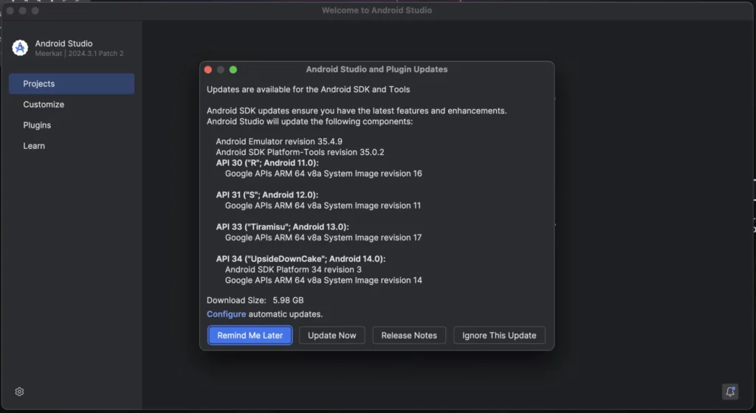This screenshot has width=756, height=413.
Task: Start the update with Update Now
Action: [x=331, y=336]
